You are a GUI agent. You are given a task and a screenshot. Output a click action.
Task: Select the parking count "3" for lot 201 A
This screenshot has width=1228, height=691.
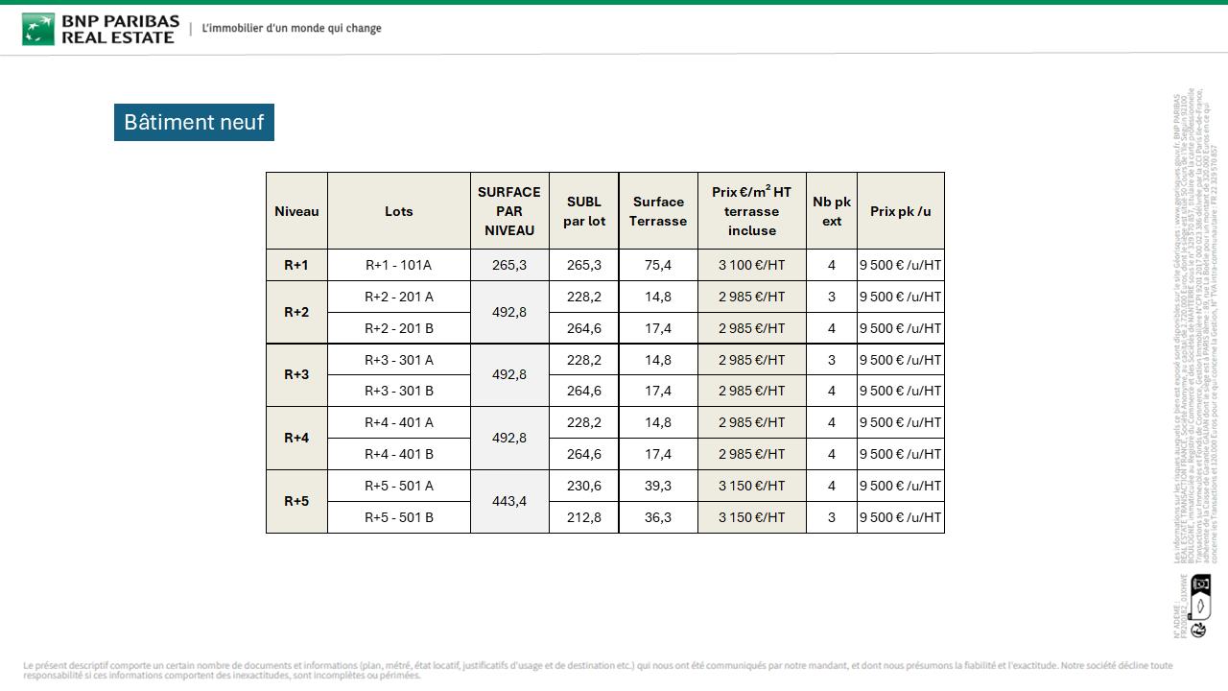coord(832,297)
